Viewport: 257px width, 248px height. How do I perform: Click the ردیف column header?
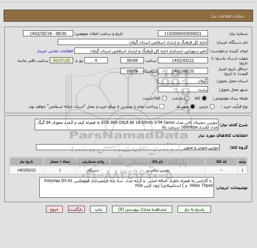[x=242, y=161]
